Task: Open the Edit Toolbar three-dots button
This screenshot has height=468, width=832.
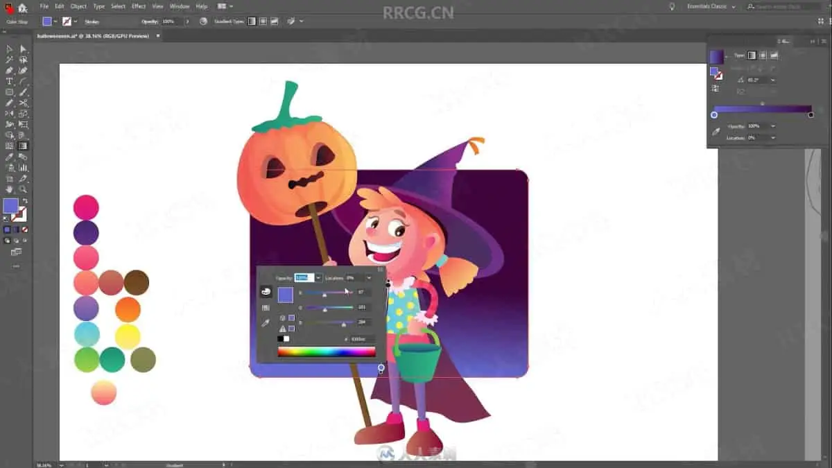Action: pyautogui.click(x=16, y=266)
